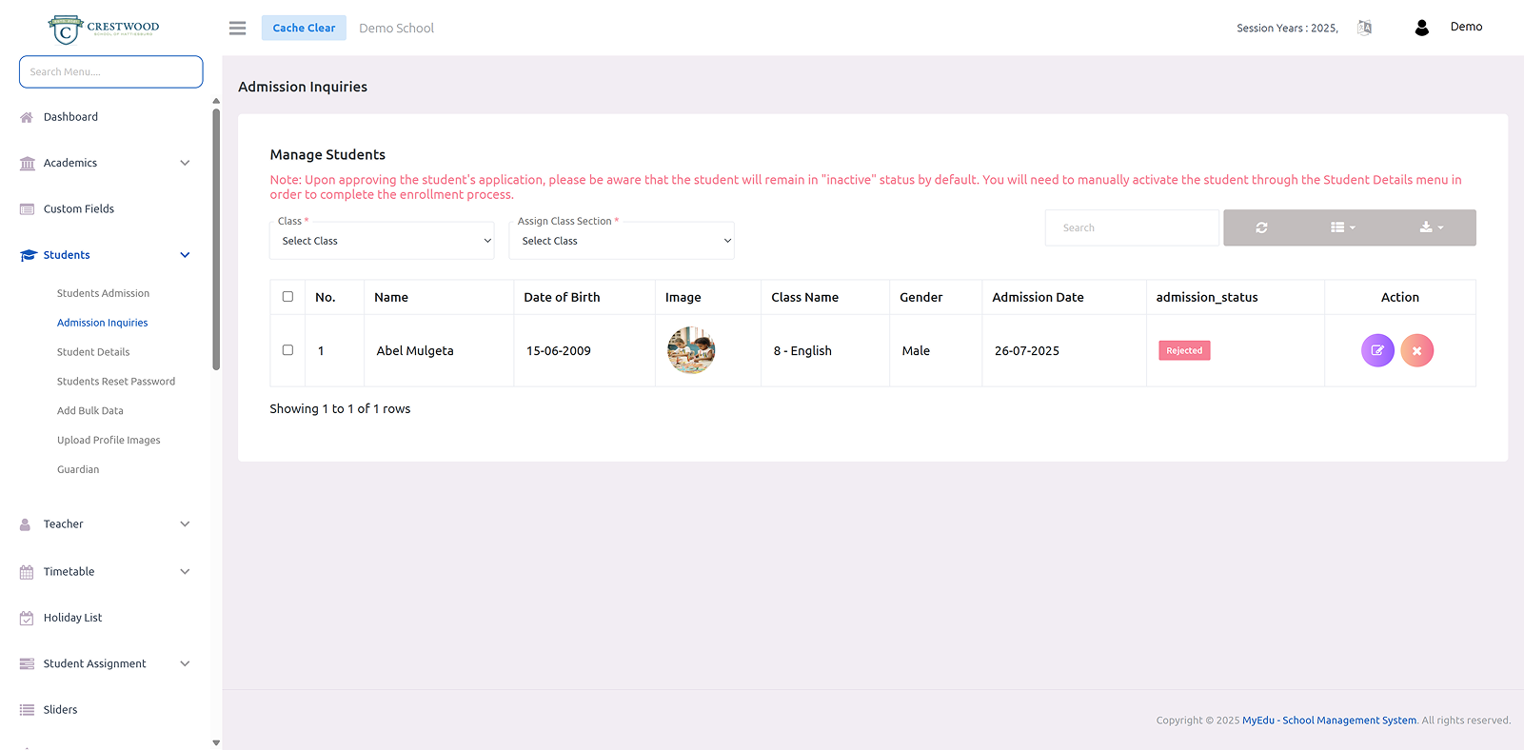This screenshot has height=750, width=1524.
Task: Click Abel Mulgeta's profile image thumbnail
Action: pos(691,350)
